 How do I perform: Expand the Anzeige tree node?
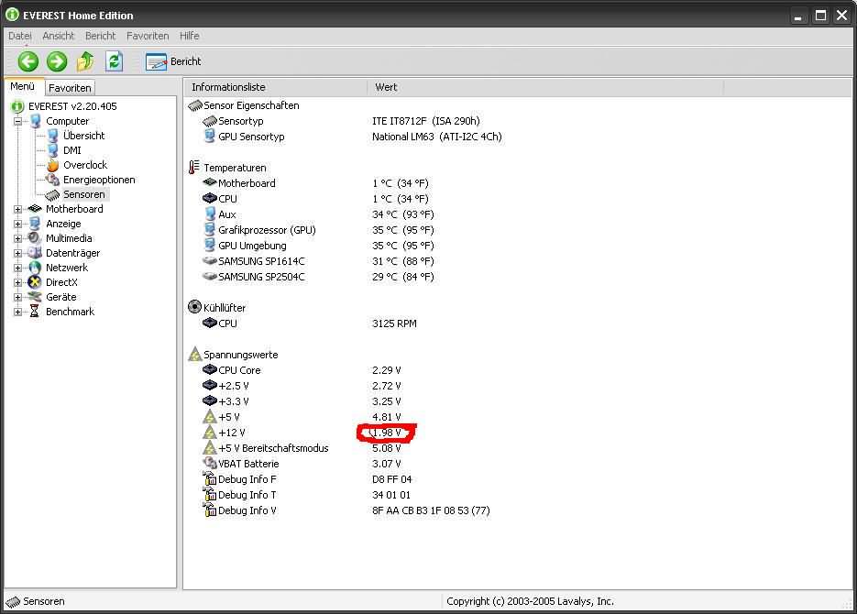coord(17,224)
